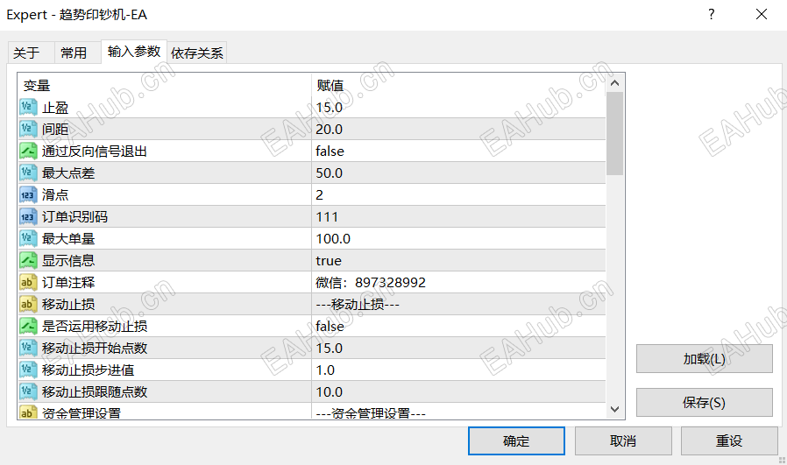The height and width of the screenshot is (465, 787).
Task: Select the 移动止损跟随点数 value 10.0
Action: click(x=330, y=391)
